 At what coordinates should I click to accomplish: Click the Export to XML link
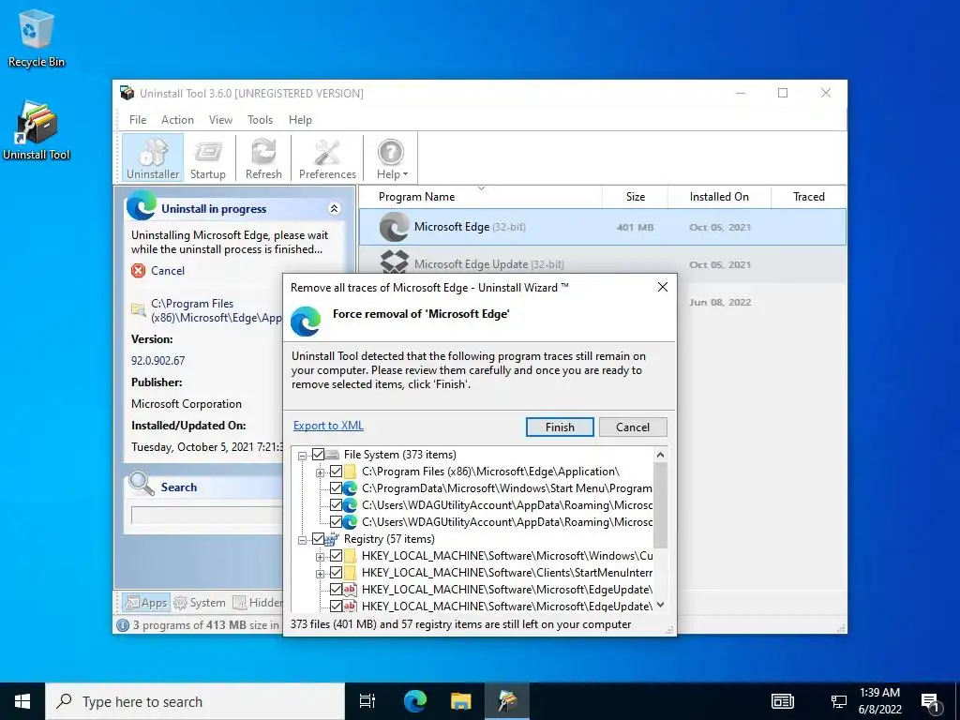pos(328,426)
